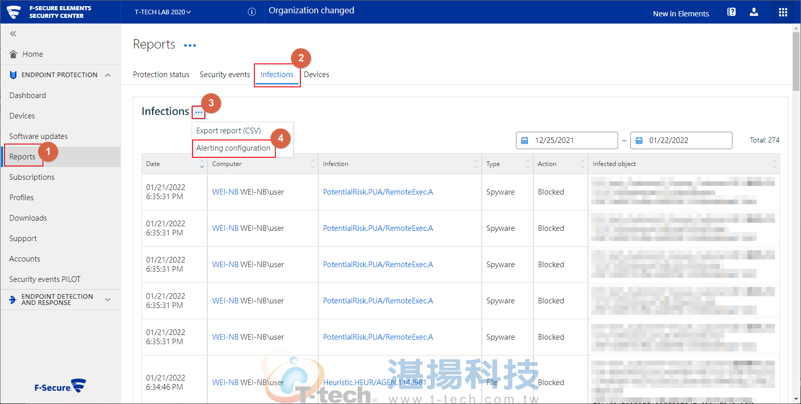This screenshot has width=801, height=404.
Task: Click the page vertical scrollbar thumb
Action: pyautogui.click(x=796, y=61)
